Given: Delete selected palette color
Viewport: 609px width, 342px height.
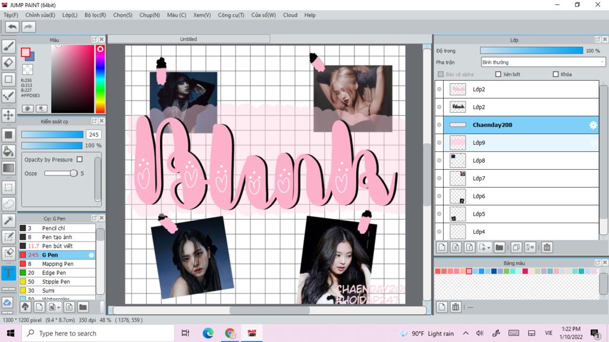Looking at the screenshot, I should [456, 307].
